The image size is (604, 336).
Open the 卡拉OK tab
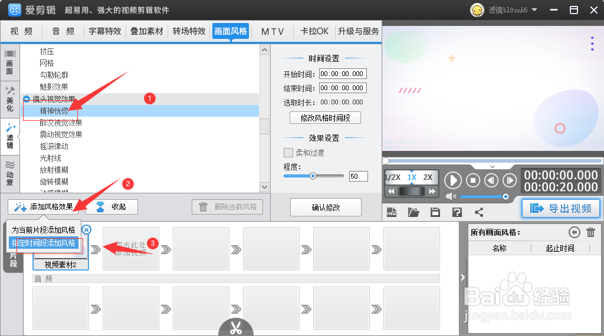point(314,31)
